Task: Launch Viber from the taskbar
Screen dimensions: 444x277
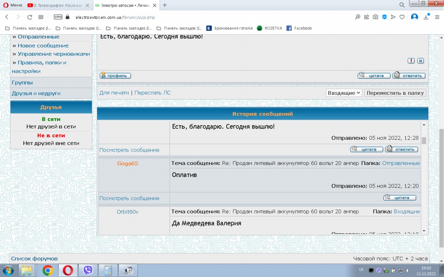Action: click(88, 271)
